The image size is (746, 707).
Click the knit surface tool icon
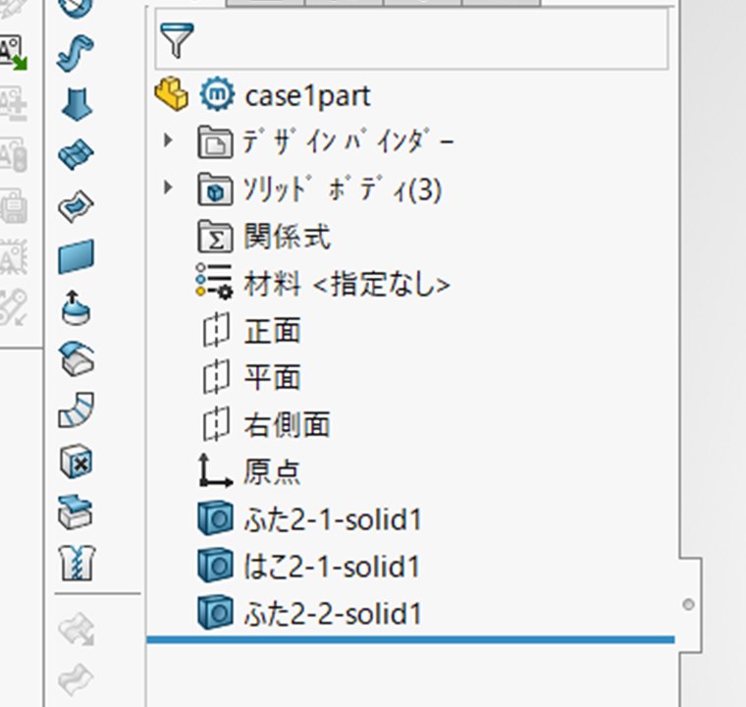click(x=78, y=564)
